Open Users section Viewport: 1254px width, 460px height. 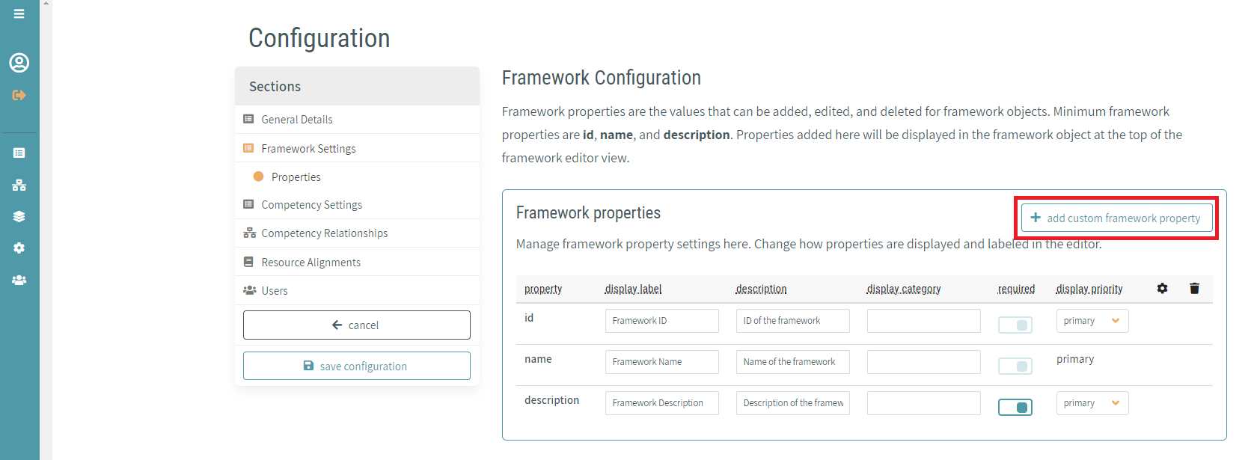pyautogui.click(x=357, y=290)
